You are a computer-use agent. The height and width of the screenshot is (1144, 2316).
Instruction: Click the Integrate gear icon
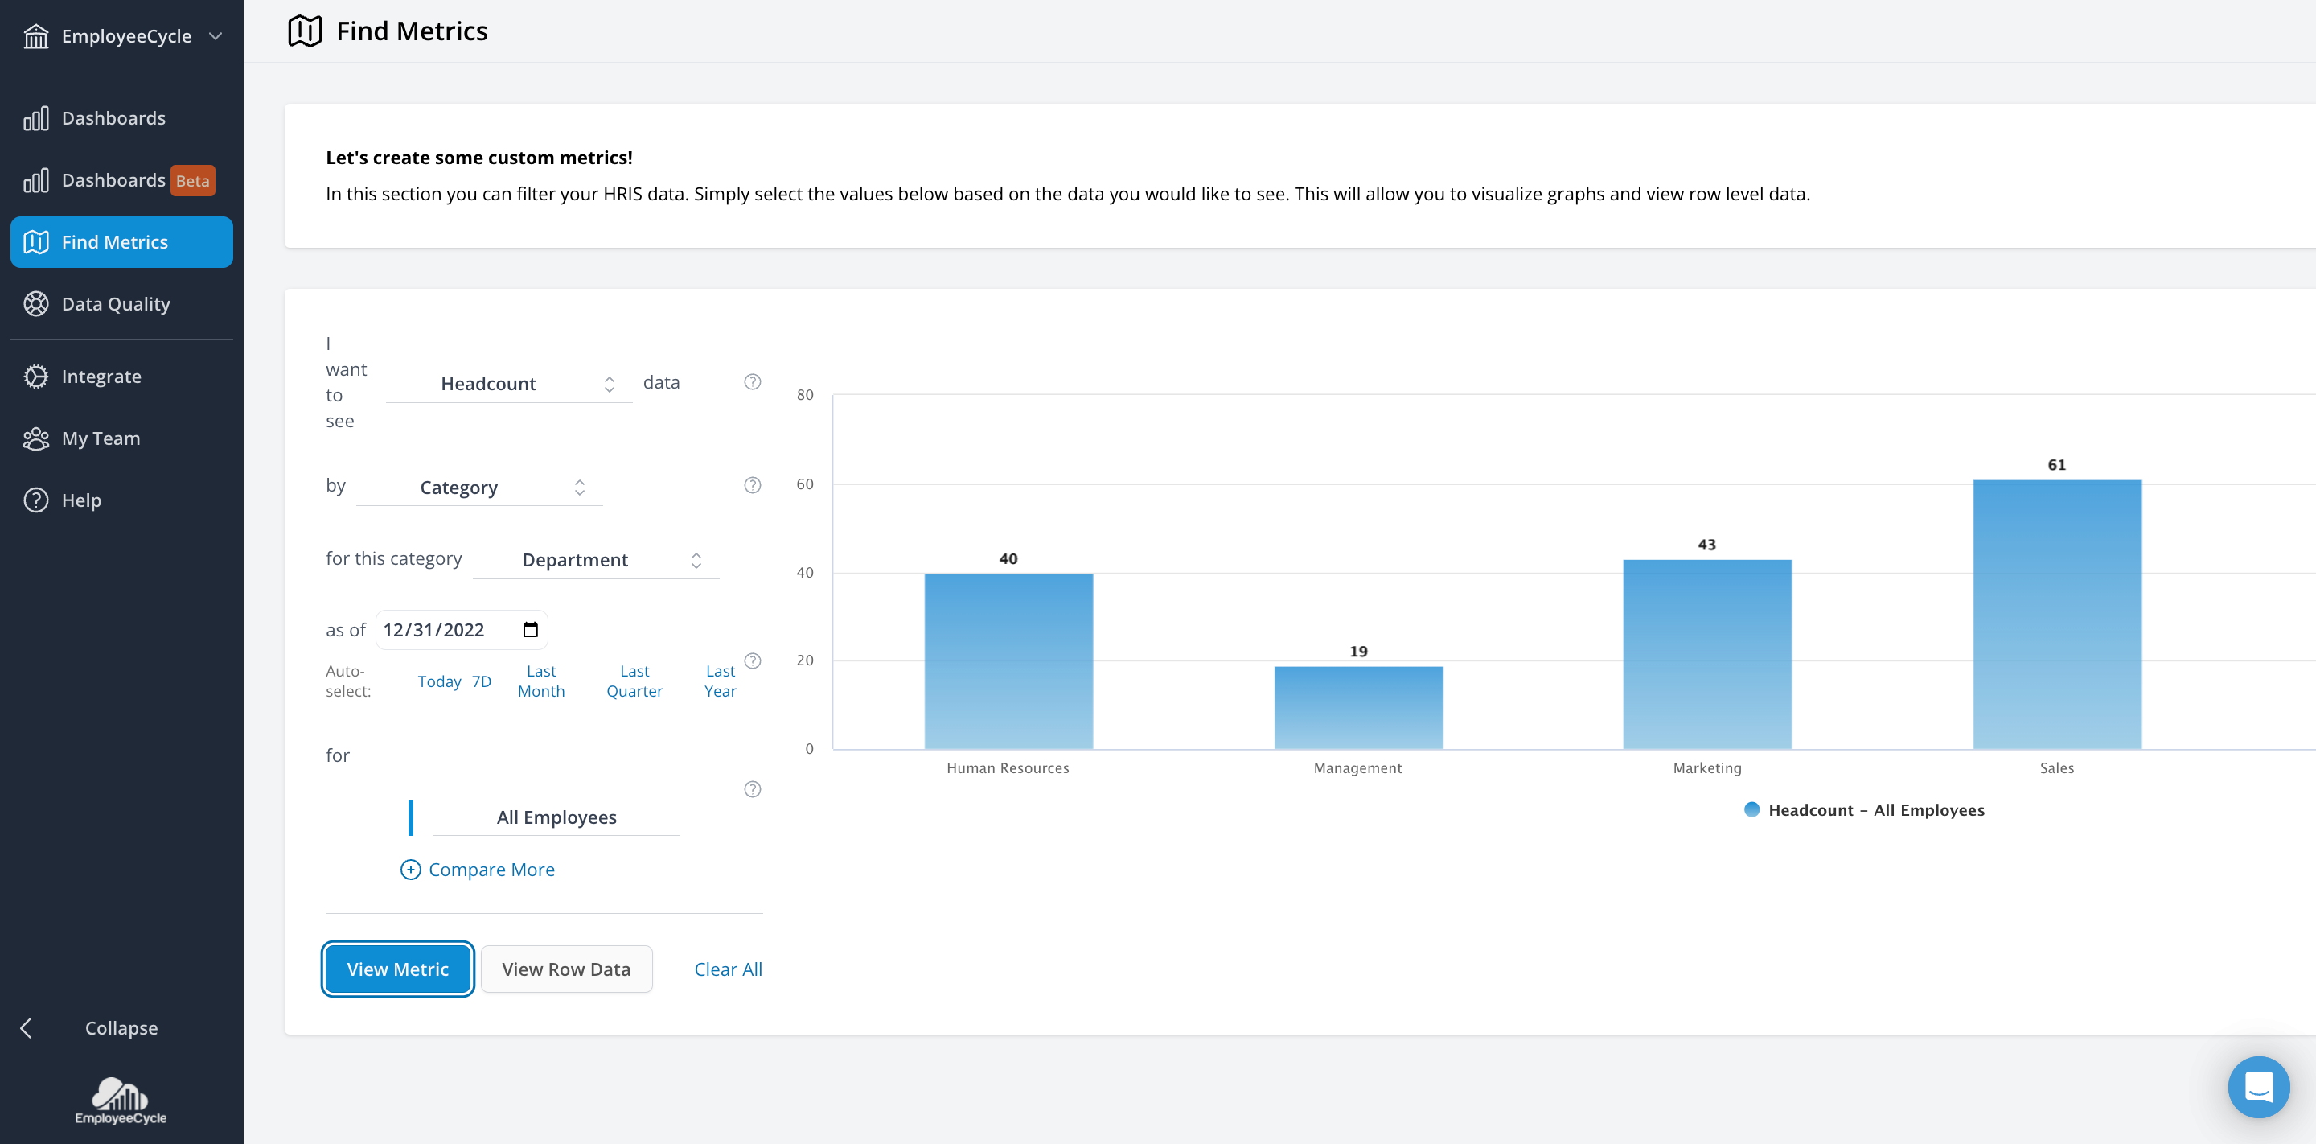[x=36, y=376]
